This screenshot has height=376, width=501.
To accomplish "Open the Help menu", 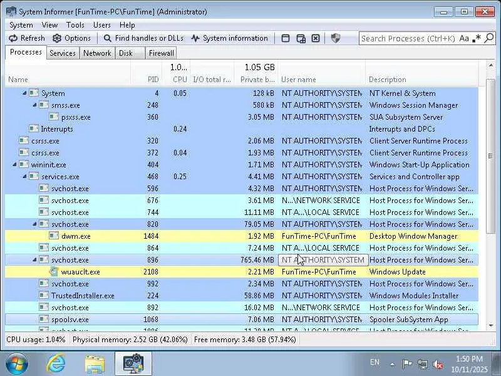I will [127, 25].
